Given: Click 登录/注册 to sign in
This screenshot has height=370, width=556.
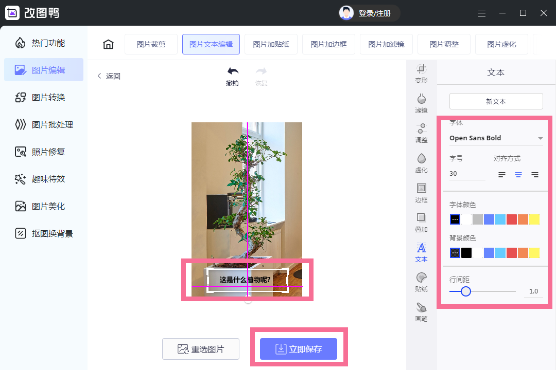Looking at the screenshot, I should [374, 13].
